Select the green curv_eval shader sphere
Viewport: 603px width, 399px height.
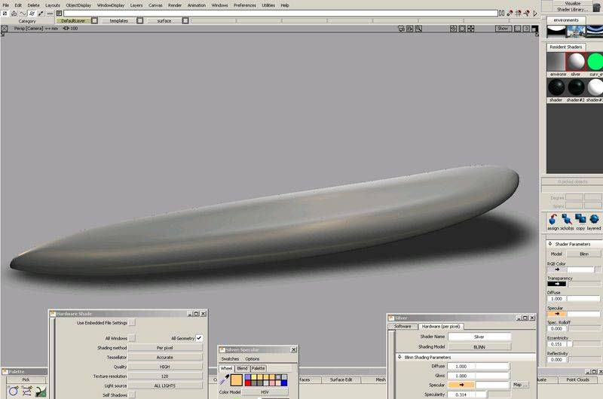click(595, 62)
